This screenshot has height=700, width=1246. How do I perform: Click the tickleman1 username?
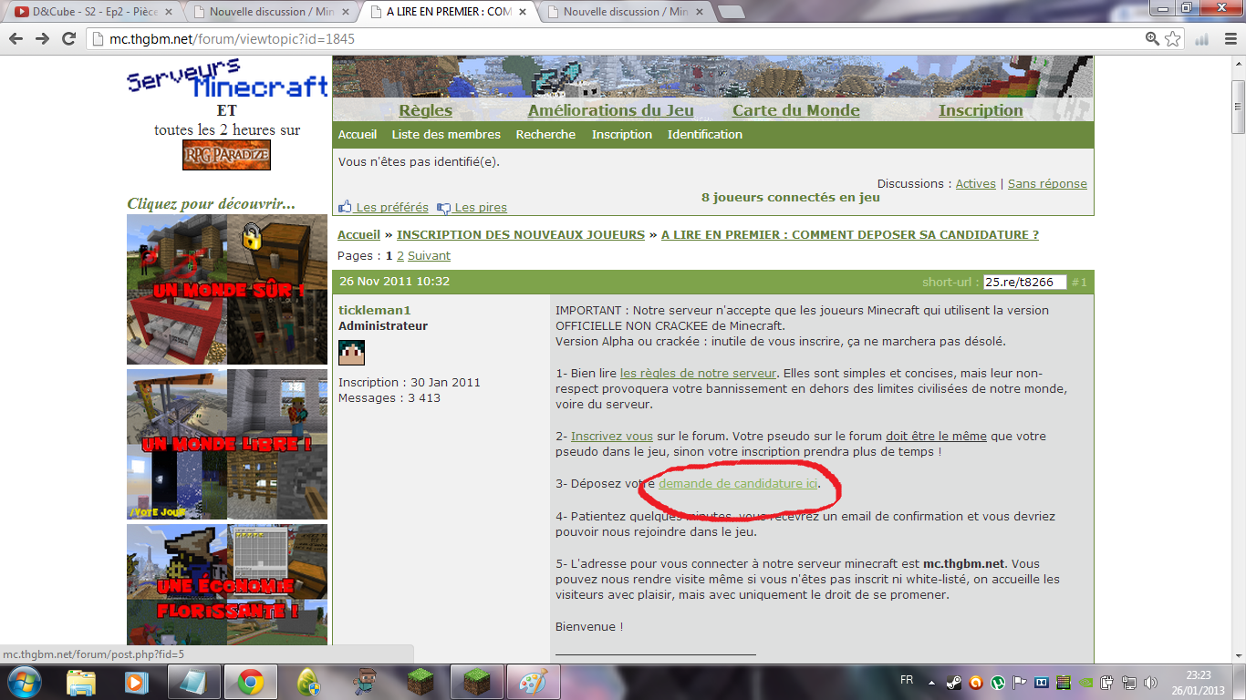[x=375, y=310]
